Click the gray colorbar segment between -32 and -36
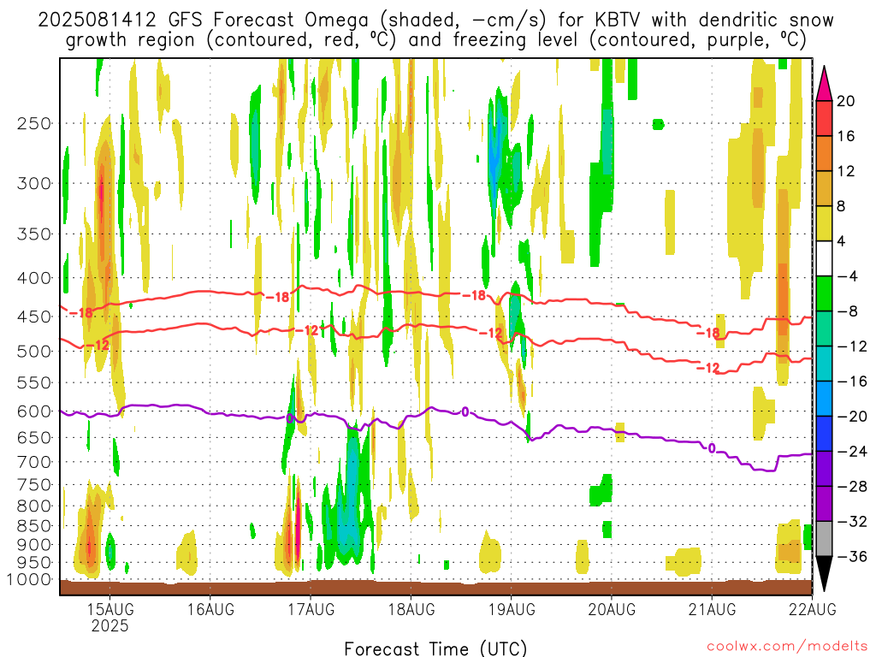This screenshot has height=657, width=876. tap(824, 539)
